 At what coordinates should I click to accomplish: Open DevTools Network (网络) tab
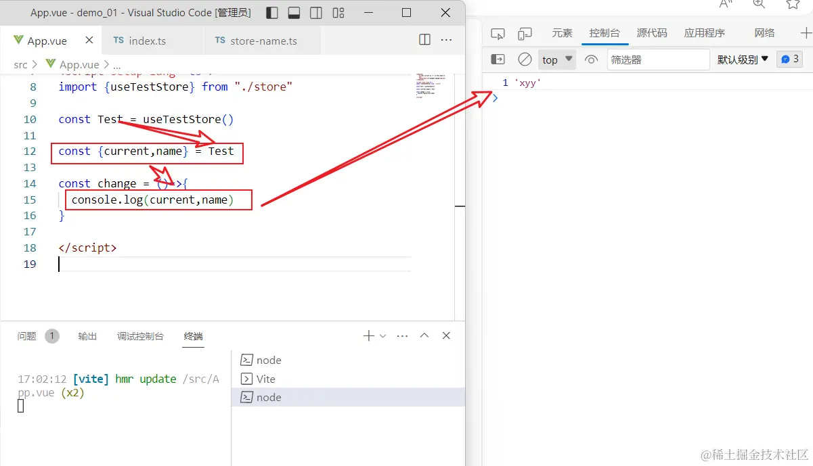[x=764, y=32]
